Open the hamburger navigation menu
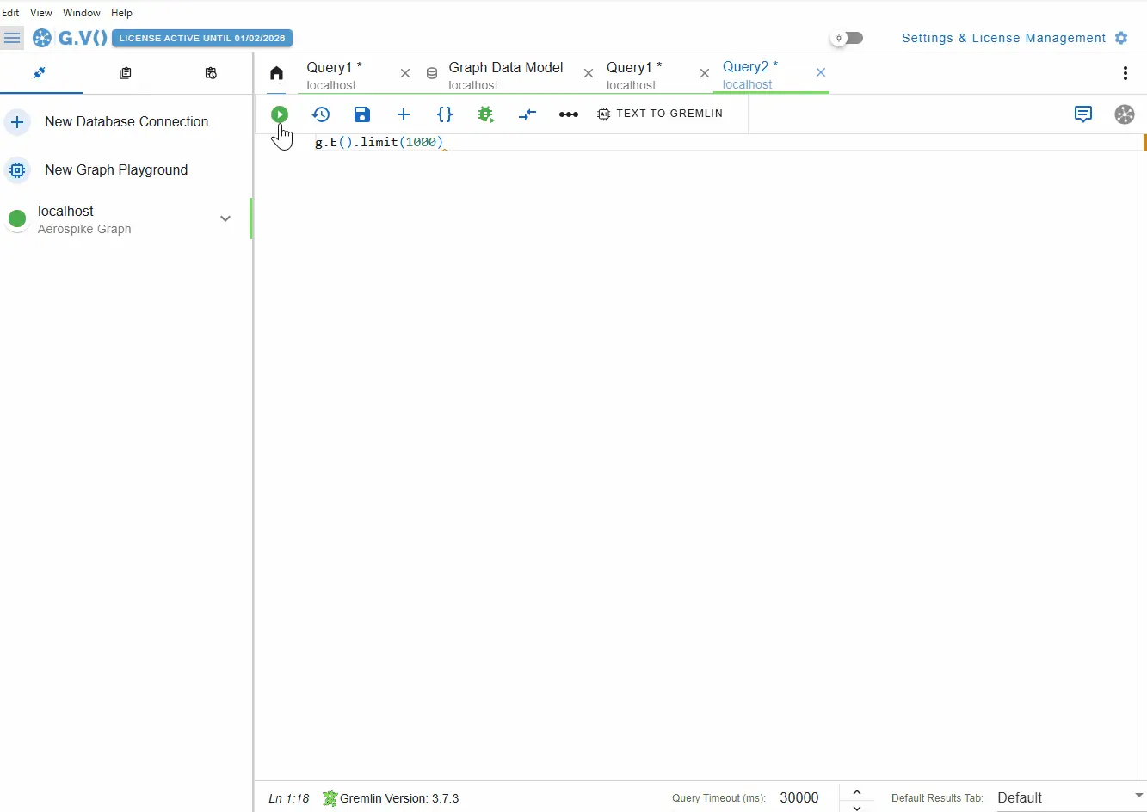The image size is (1147, 812). (13, 38)
